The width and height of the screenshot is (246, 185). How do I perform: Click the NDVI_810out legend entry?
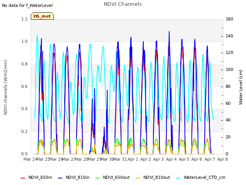pyautogui.click(x=153, y=177)
